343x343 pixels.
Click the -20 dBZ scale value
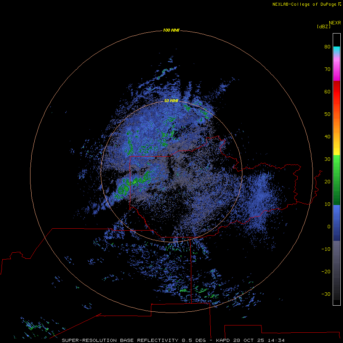pyautogui.click(x=326, y=271)
